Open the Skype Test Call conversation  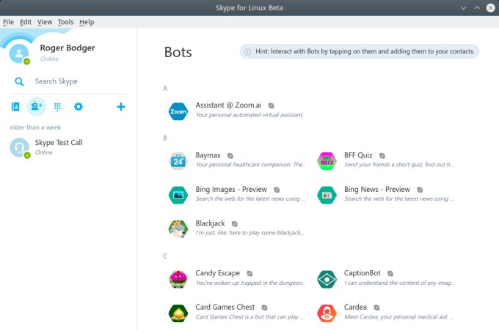click(69, 147)
